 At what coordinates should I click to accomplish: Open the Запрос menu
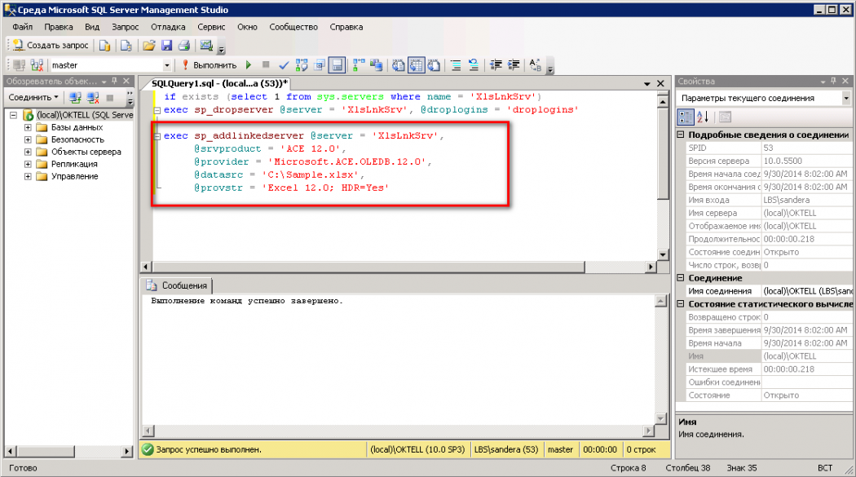point(125,27)
